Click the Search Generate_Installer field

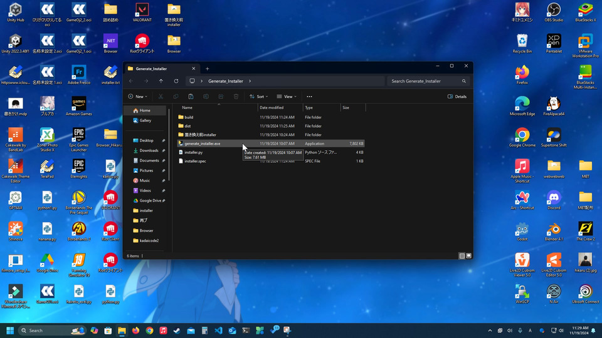coord(425,81)
